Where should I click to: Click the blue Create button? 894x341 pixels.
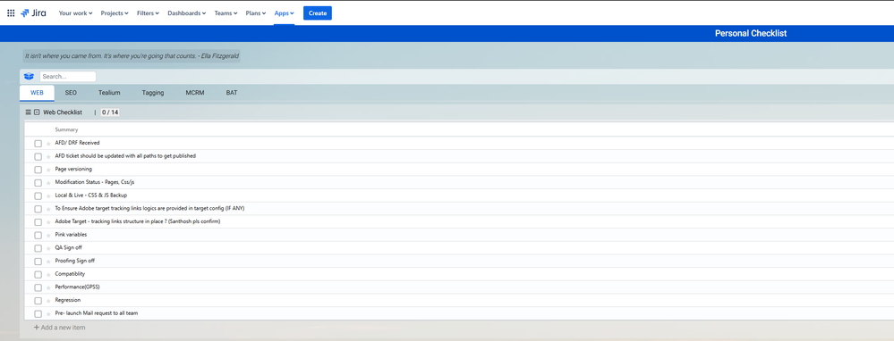(x=318, y=13)
